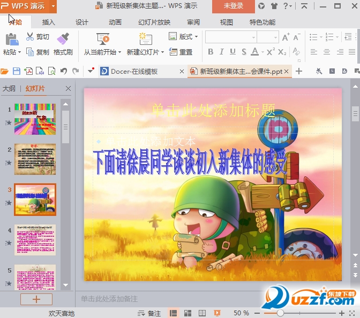Expand the Paste (粘贴) dropdown arrow
360x318 pixels.
19,52
